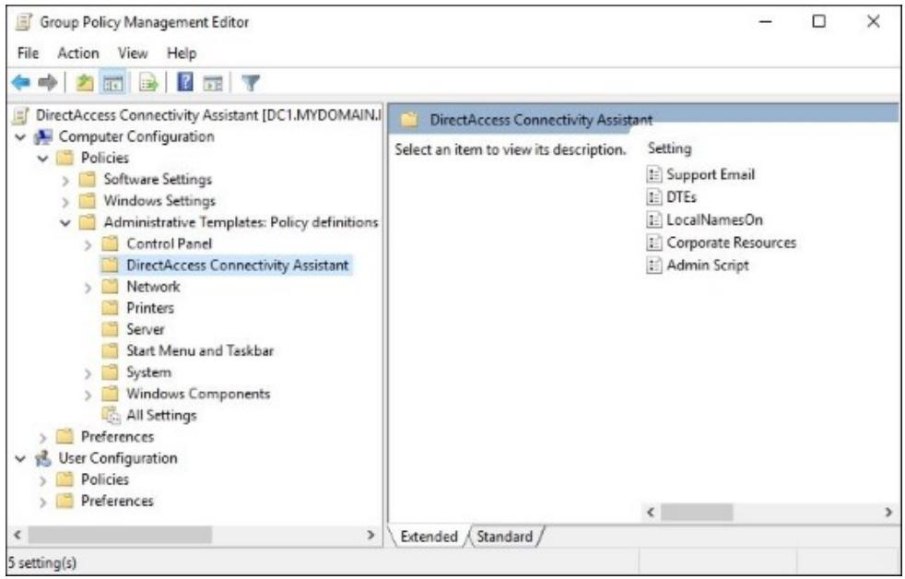Switch to the Standard tab
This screenshot has height=579, width=905.
pos(504,537)
